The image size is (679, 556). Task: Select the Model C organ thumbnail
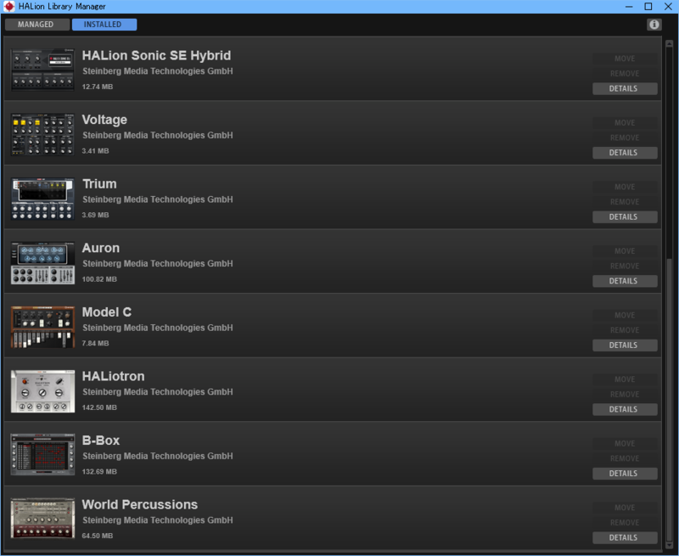(42, 327)
